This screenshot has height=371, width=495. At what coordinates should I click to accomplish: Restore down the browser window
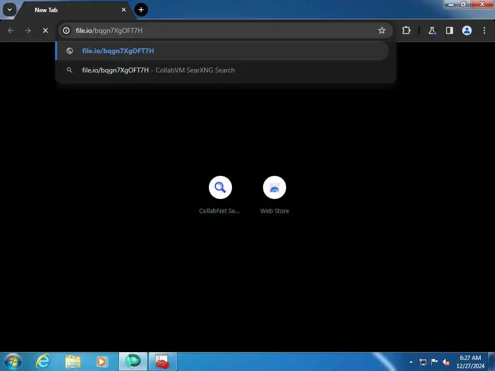click(x=464, y=4)
